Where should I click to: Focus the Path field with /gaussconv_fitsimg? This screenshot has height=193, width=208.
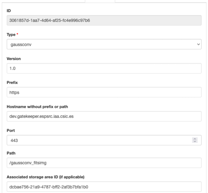click(x=104, y=163)
